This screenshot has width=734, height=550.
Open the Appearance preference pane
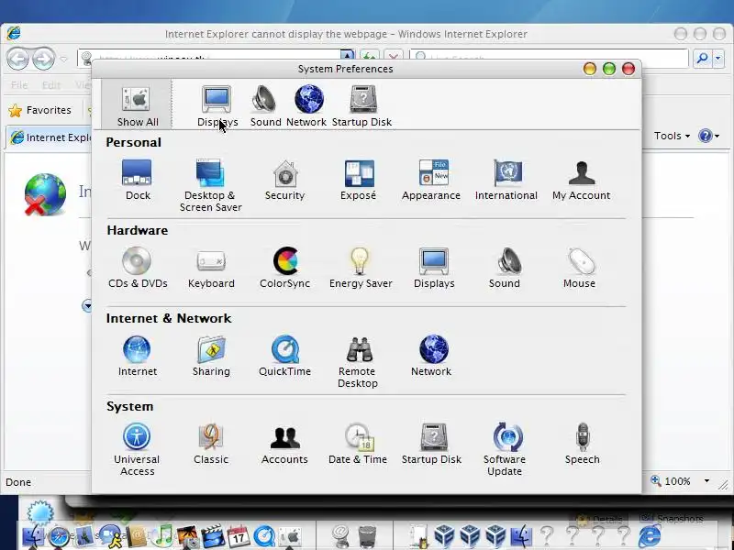point(431,180)
